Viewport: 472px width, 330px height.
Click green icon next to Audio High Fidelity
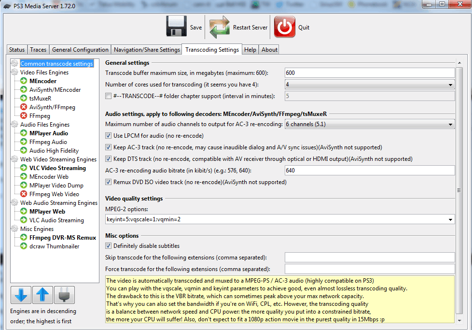(x=24, y=150)
